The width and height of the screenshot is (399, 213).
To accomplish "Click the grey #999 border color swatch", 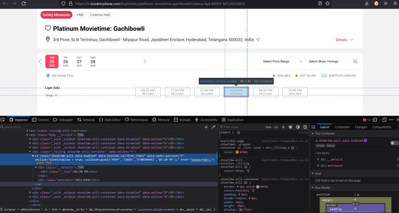I will (x=258, y=187).
